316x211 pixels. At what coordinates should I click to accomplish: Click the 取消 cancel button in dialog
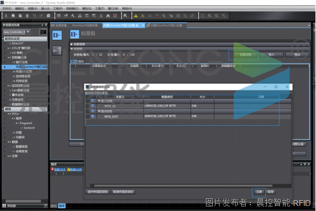click(270, 192)
